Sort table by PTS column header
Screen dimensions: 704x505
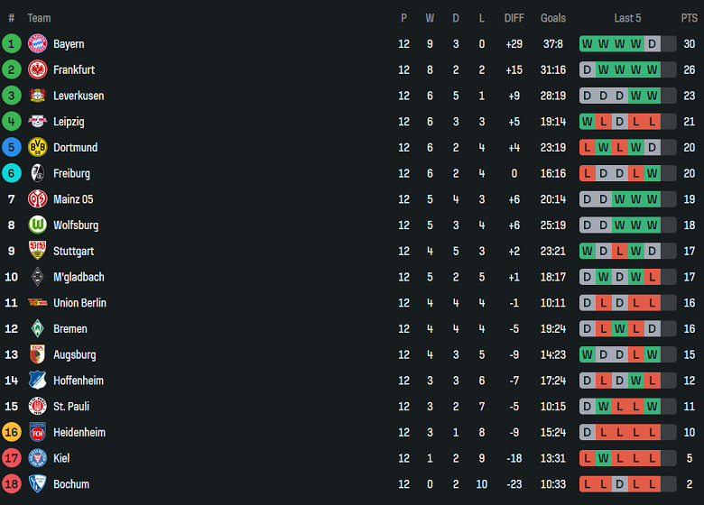pos(690,18)
